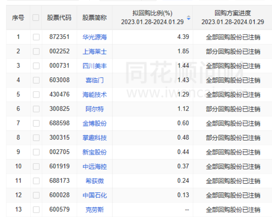Click 部分回购股份已注销 in the 上海莱士 row
This screenshot has height=217, width=272.
pos(233,52)
